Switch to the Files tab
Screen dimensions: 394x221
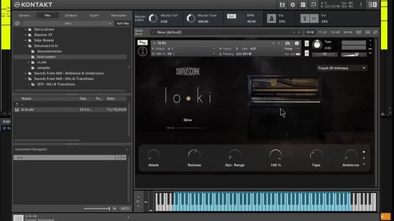[47, 15]
